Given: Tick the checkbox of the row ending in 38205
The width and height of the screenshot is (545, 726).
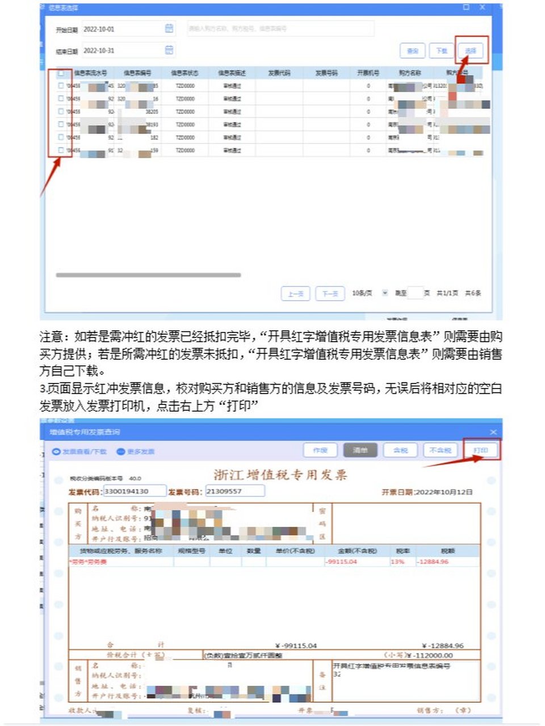Looking at the screenshot, I should click(x=61, y=112).
